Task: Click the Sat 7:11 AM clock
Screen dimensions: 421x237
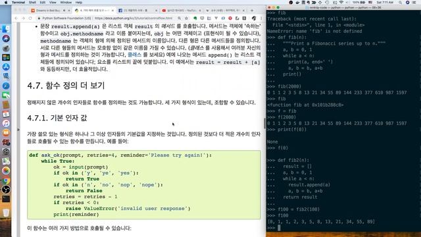Action: 385,2
